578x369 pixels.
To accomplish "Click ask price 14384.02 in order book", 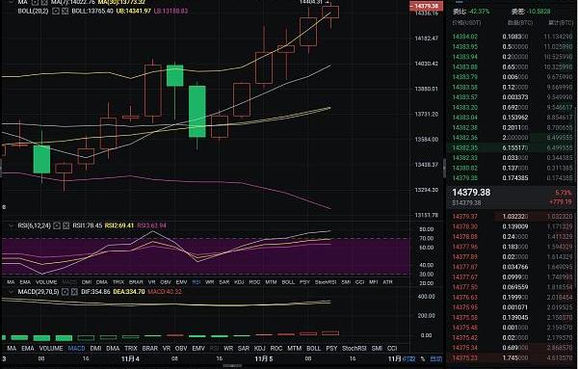I will coord(464,37).
